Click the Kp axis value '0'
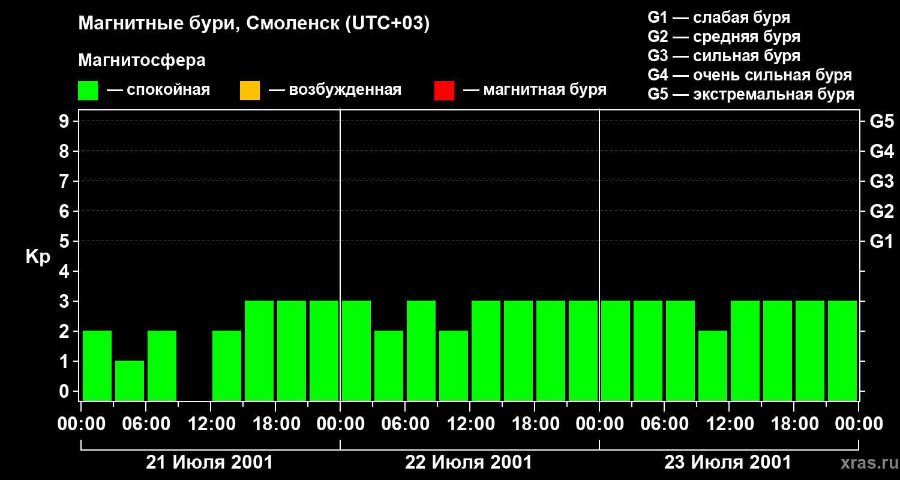This screenshot has height=480, width=900. click(x=65, y=391)
